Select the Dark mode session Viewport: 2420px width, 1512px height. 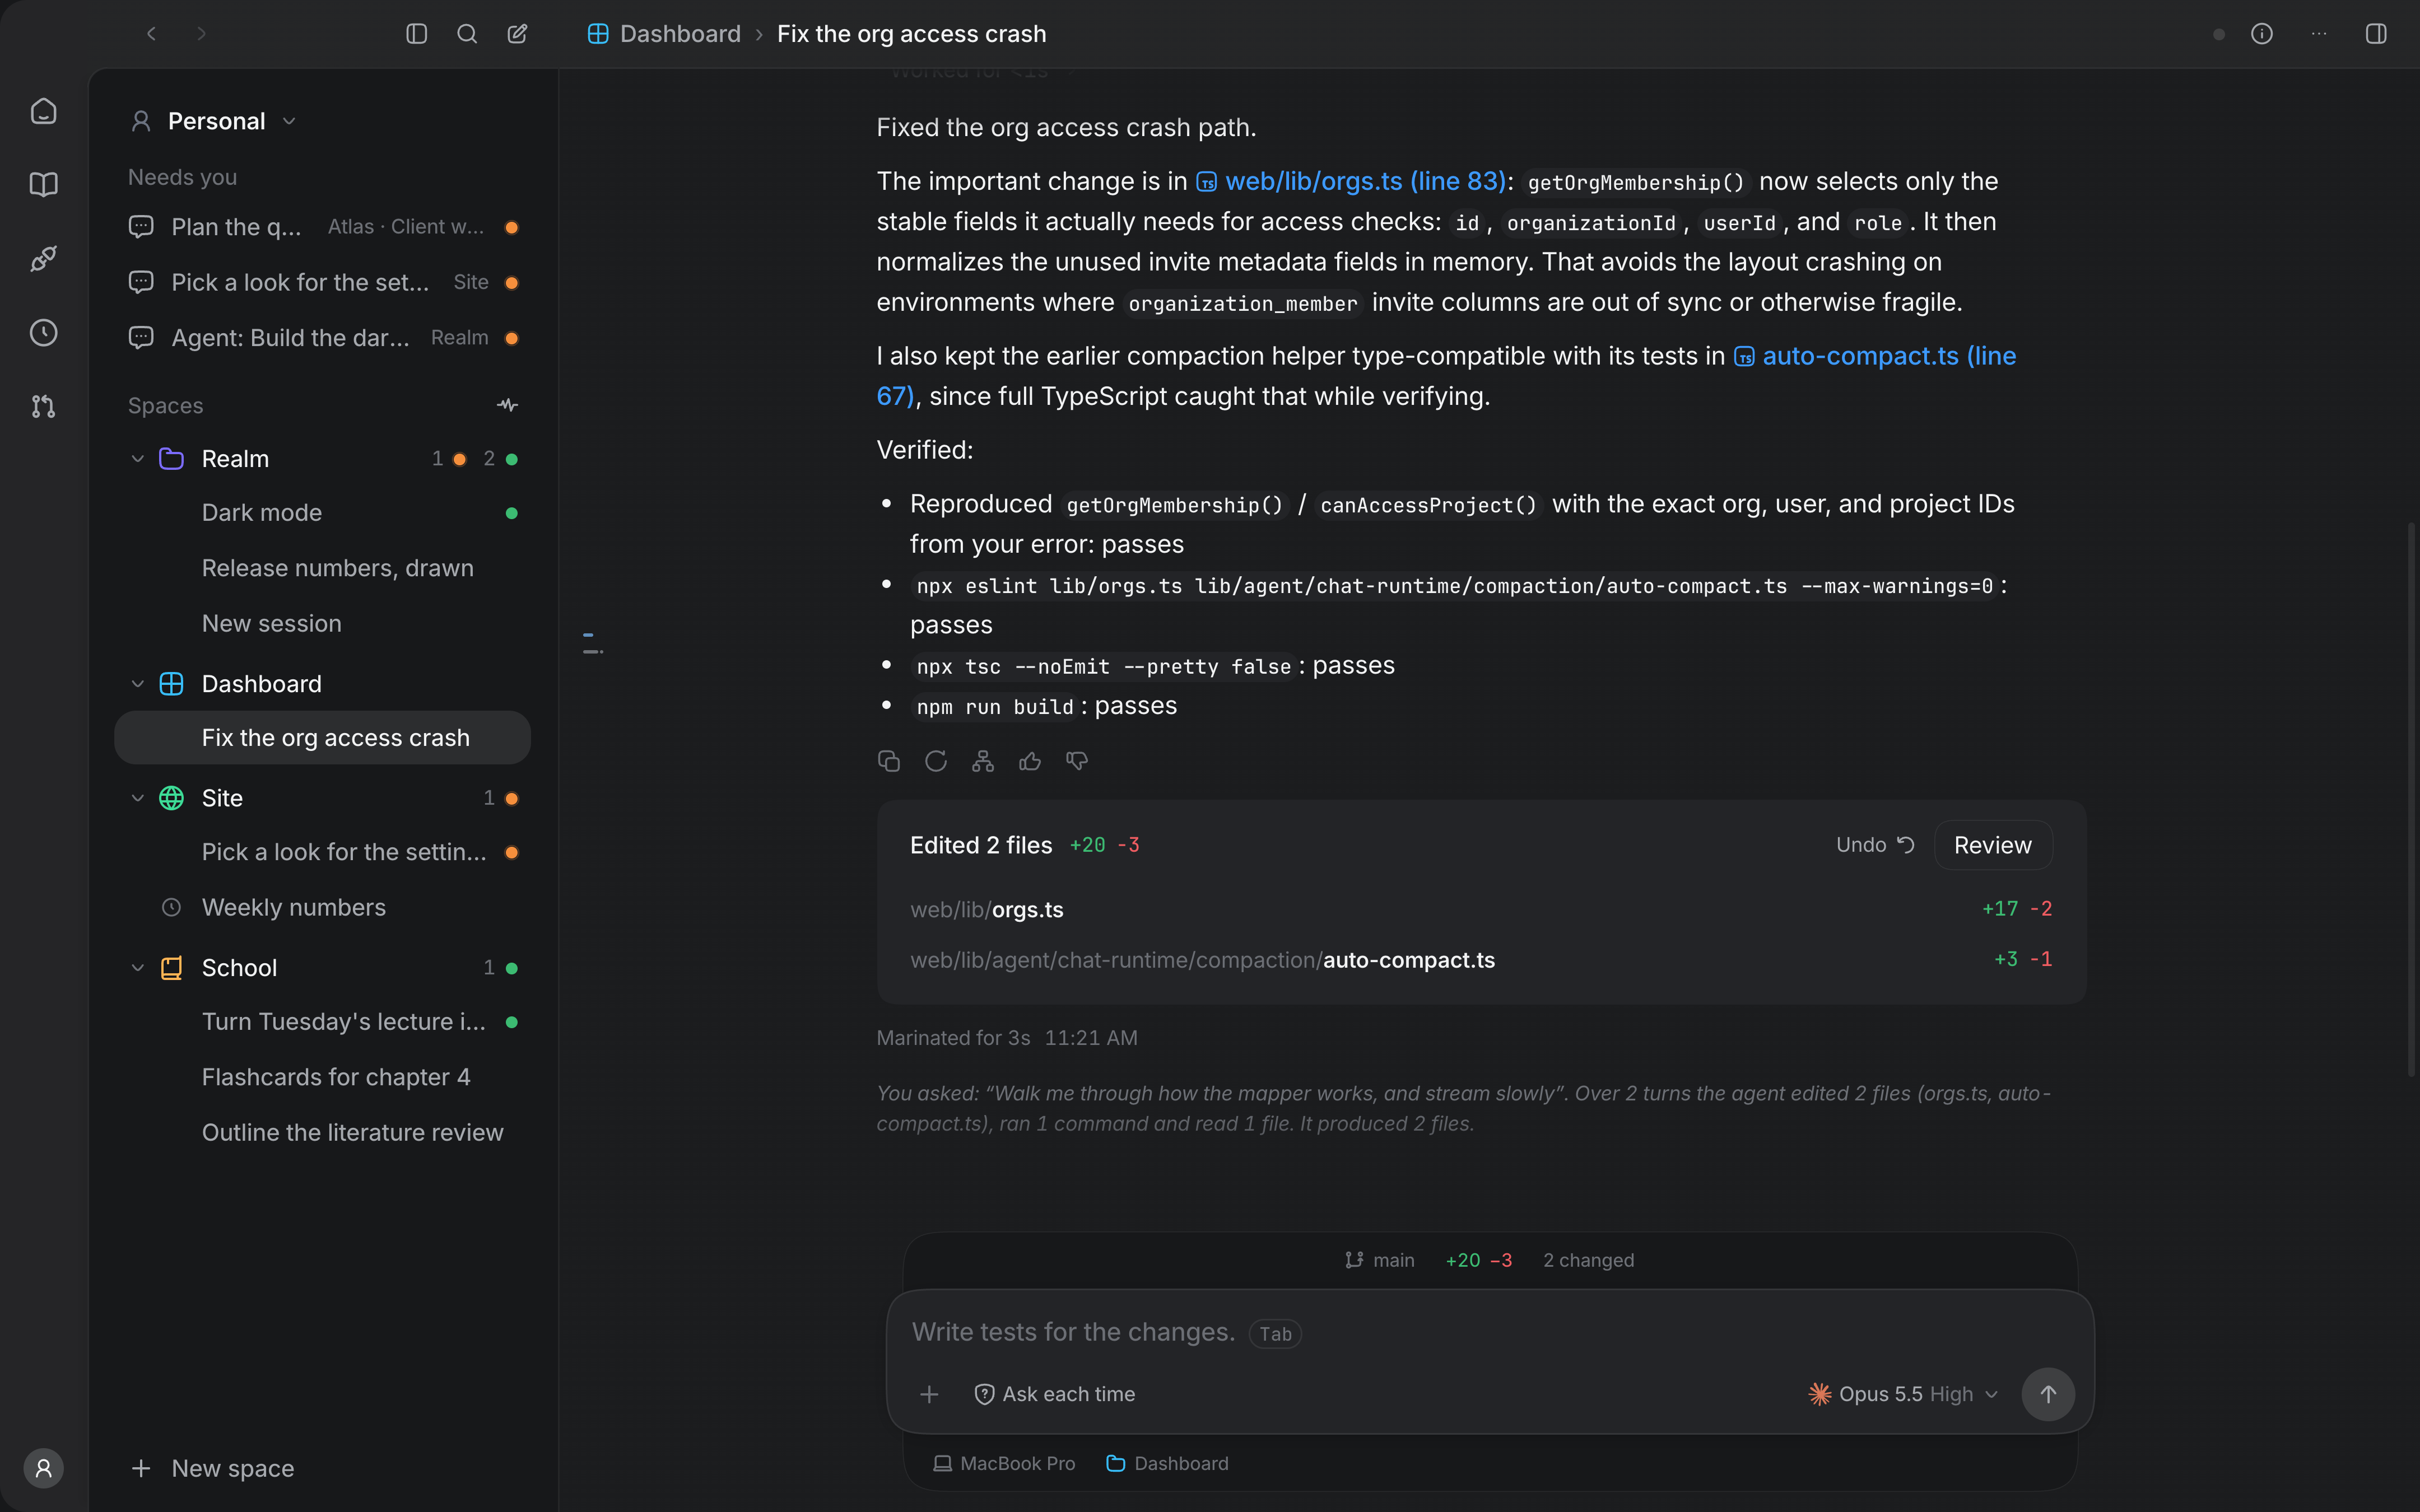click(323, 513)
